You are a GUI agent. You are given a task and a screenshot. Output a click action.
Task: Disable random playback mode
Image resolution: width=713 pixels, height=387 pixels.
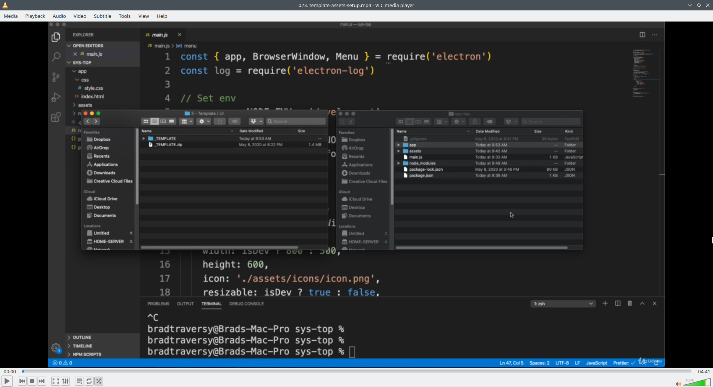click(x=99, y=381)
